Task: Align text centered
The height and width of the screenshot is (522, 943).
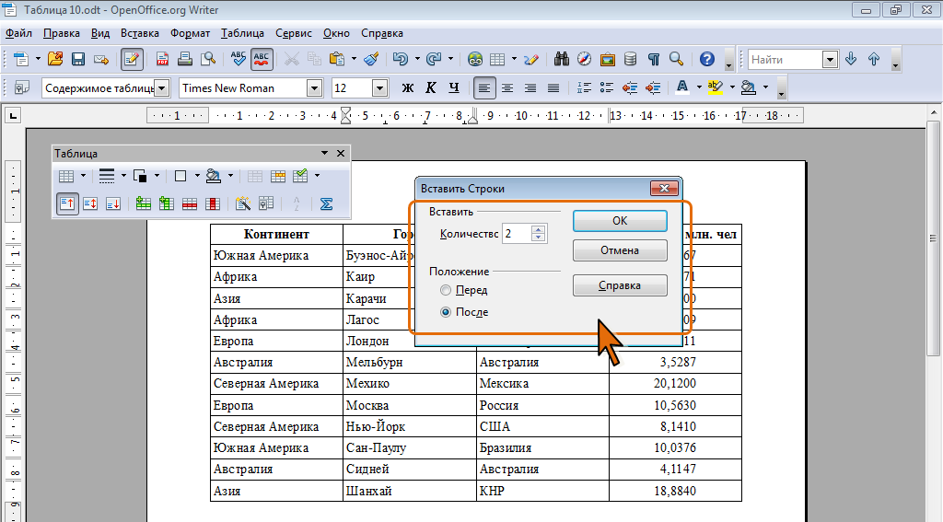Action: pos(507,87)
